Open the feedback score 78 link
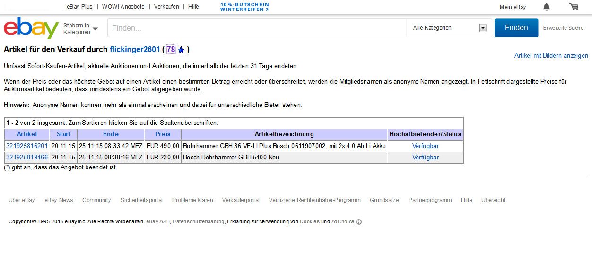Image resolution: width=592 pixels, height=255 pixels. point(171,49)
